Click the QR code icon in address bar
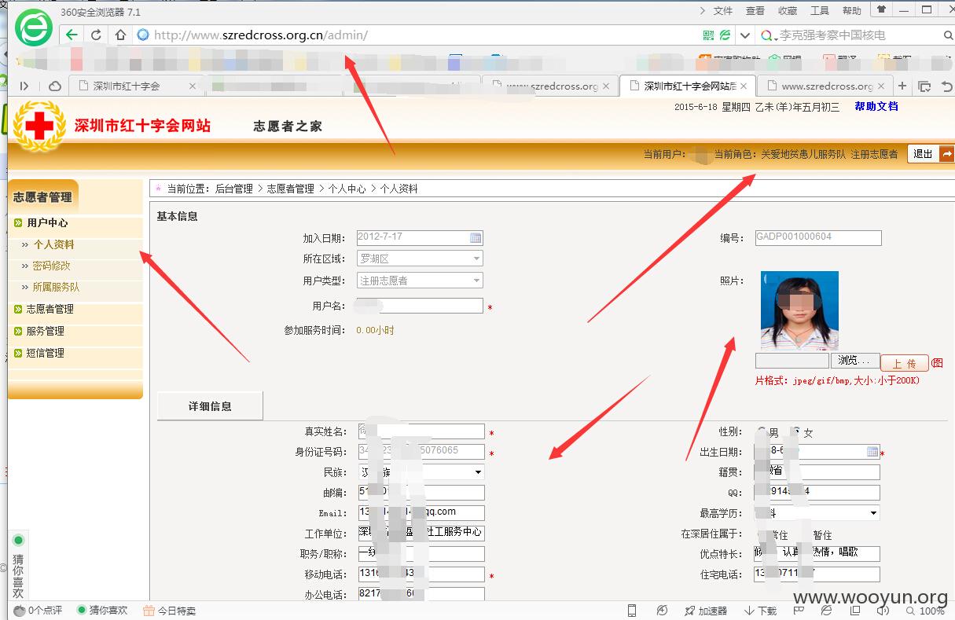This screenshot has width=955, height=620. point(708,35)
